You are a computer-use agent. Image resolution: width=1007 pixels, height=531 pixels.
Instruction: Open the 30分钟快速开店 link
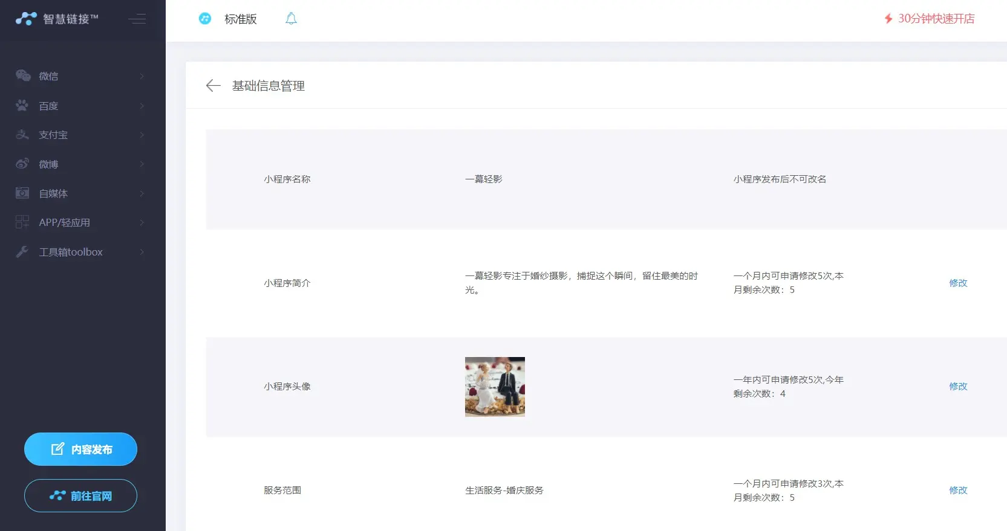click(x=930, y=19)
